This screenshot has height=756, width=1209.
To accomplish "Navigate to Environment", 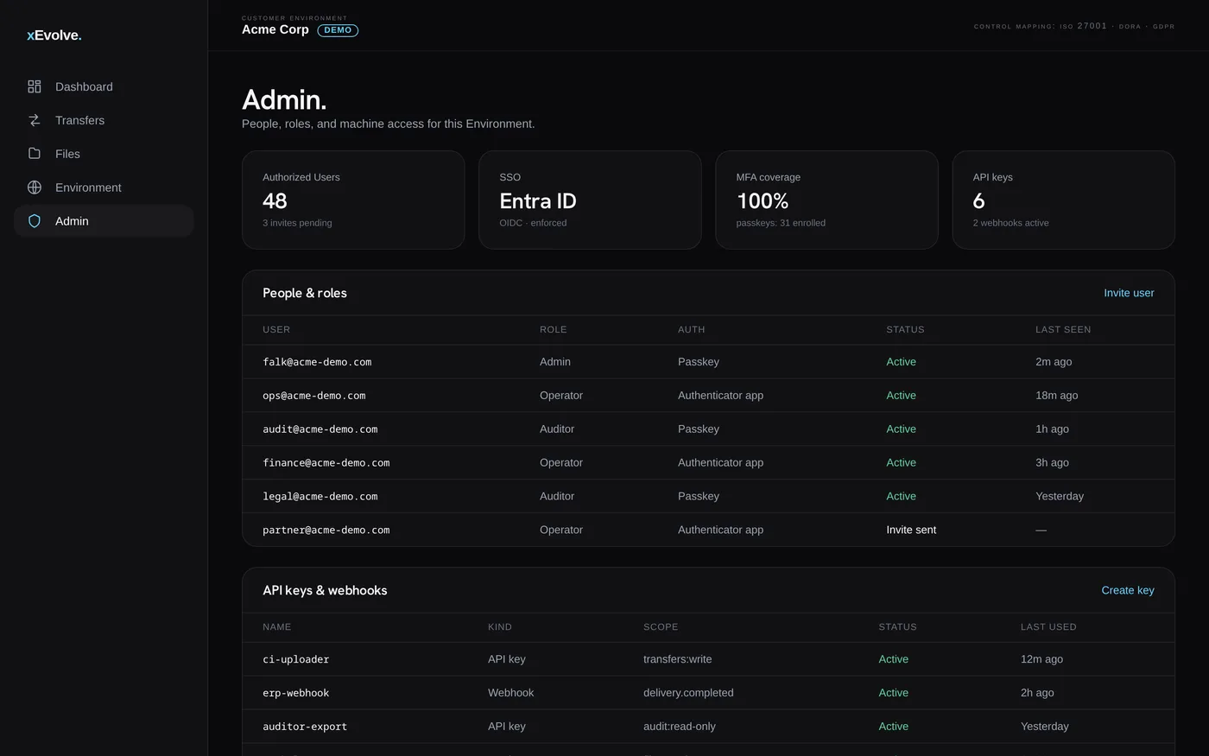I will click(104, 187).
